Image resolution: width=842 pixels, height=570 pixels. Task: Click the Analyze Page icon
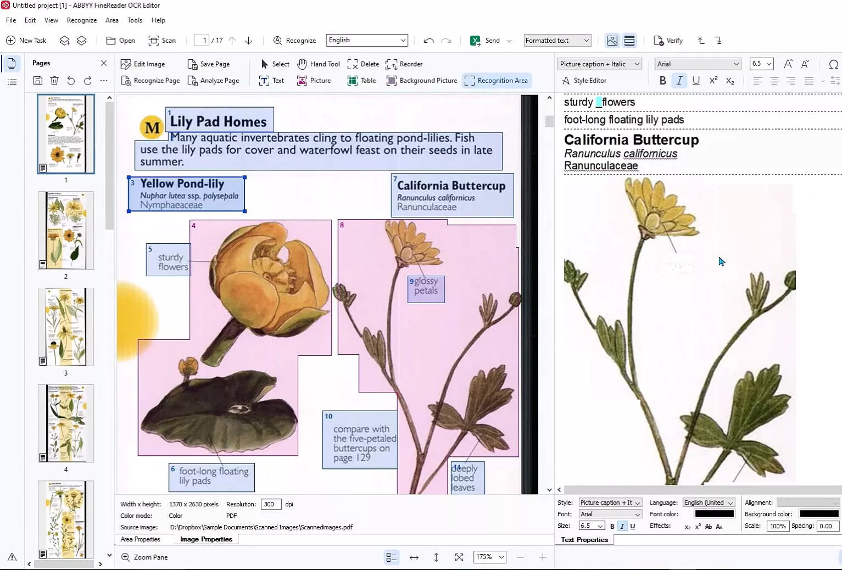tap(193, 81)
